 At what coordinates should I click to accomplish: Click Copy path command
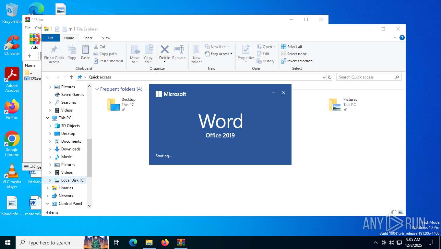coord(105,54)
